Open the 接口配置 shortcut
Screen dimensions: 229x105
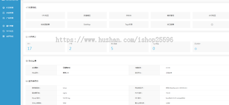(170, 24)
